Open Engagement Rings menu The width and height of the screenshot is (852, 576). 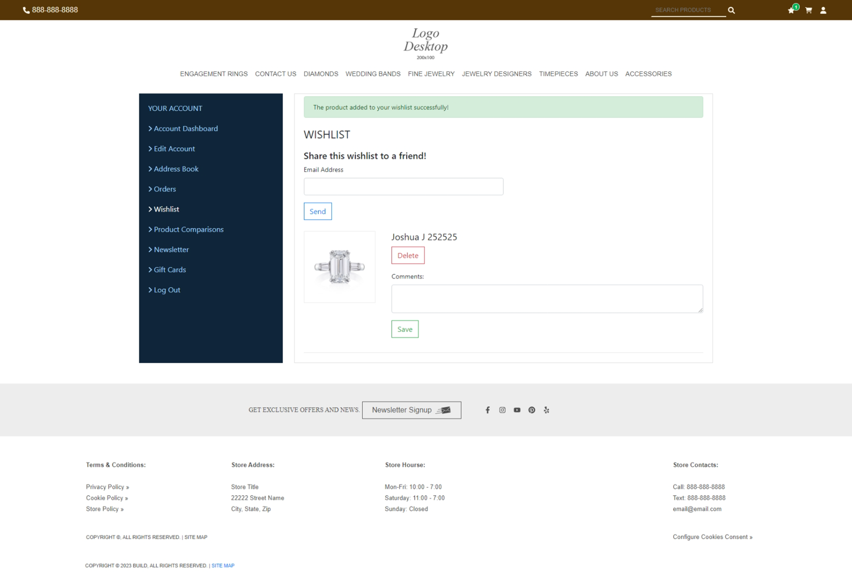click(x=213, y=74)
